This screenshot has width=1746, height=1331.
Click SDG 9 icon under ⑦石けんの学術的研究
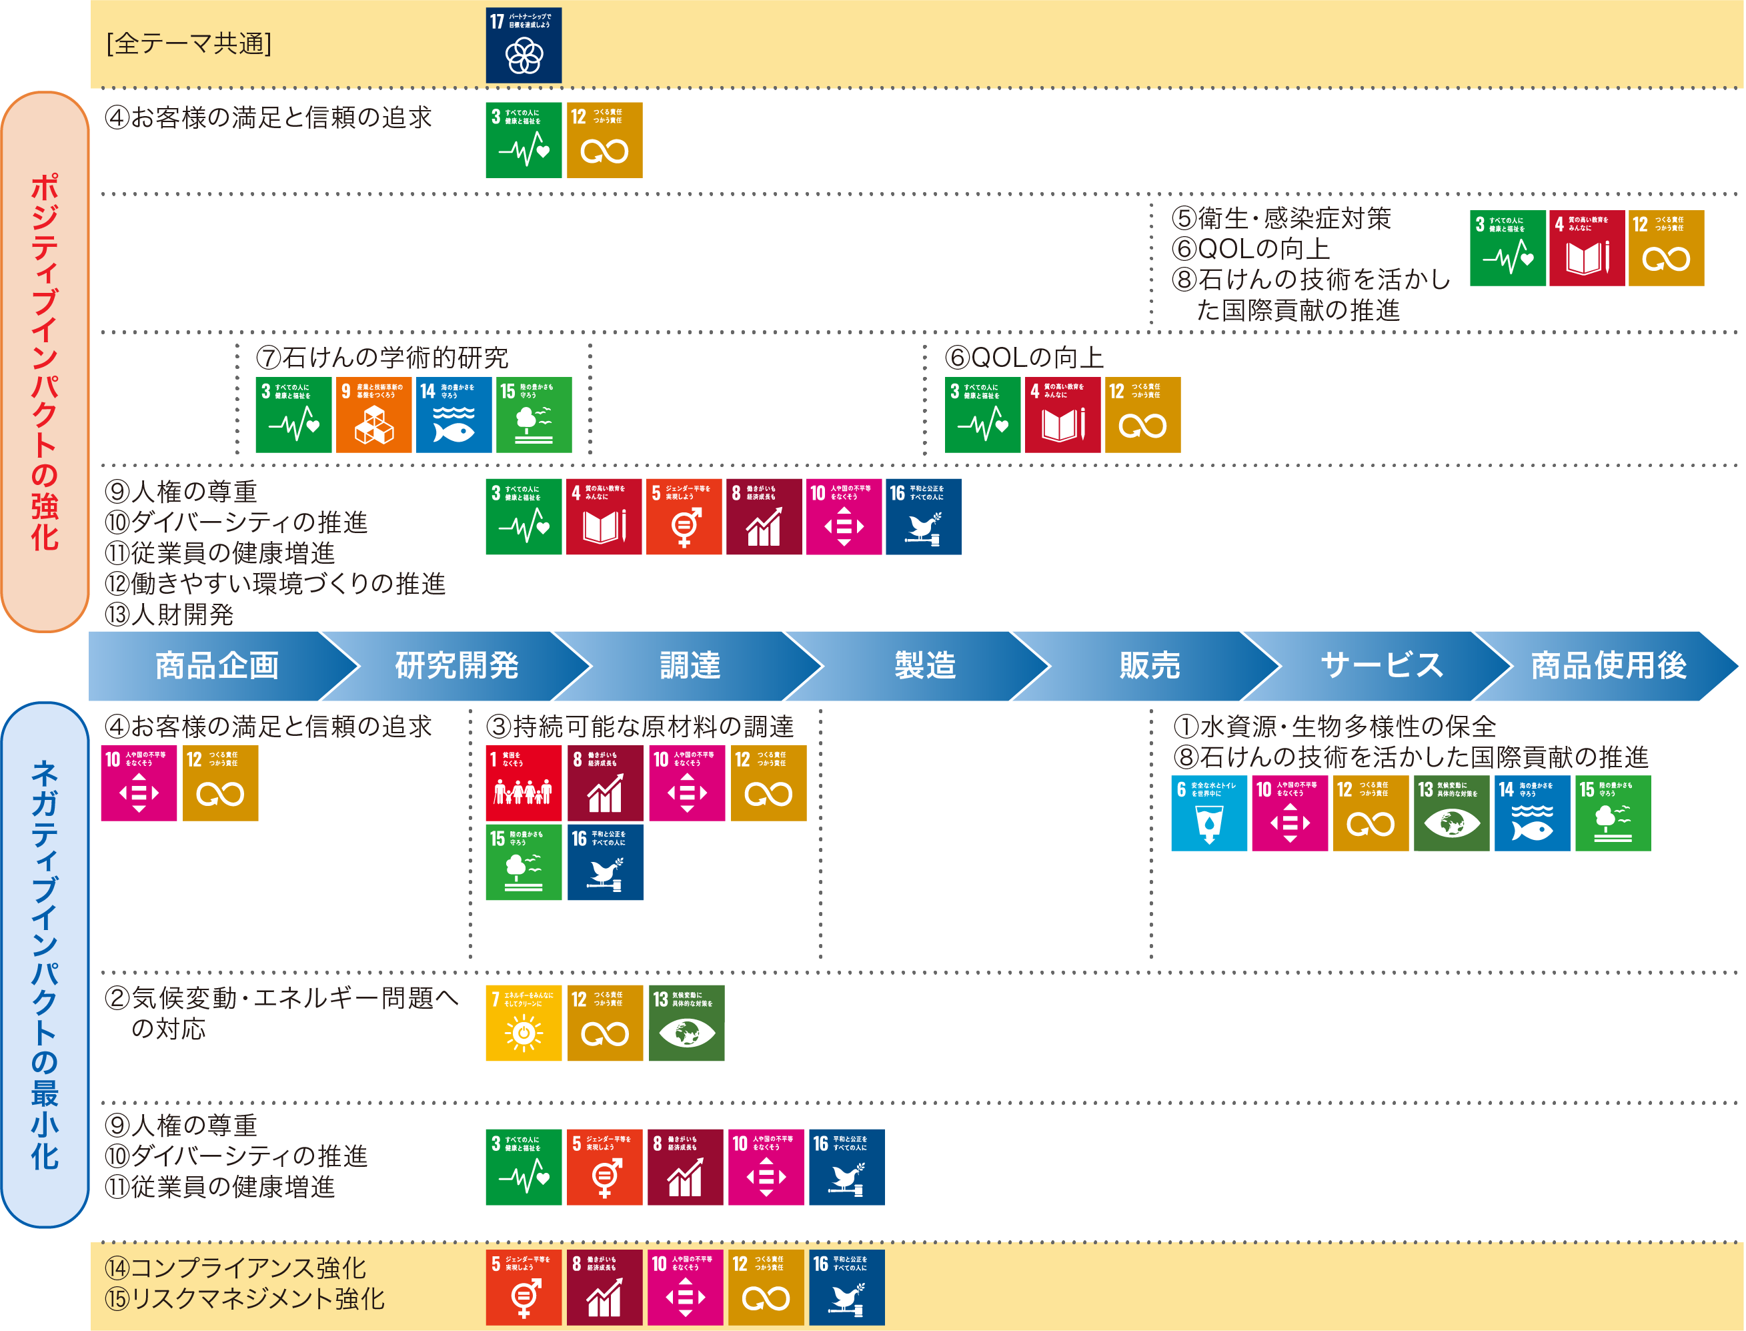373,415
